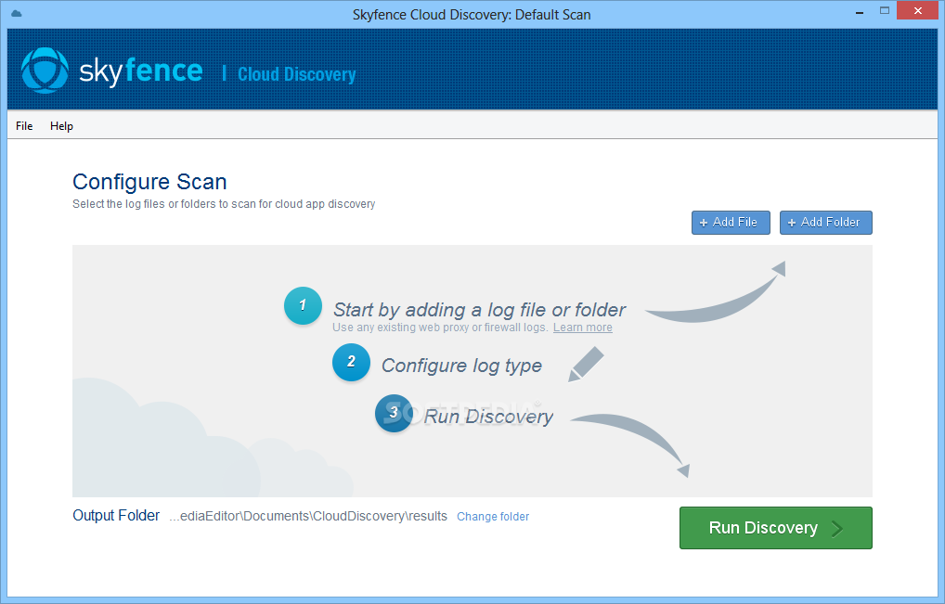945x604 pixels.
Task: Click the Change folder link
Action: point(493,517)
